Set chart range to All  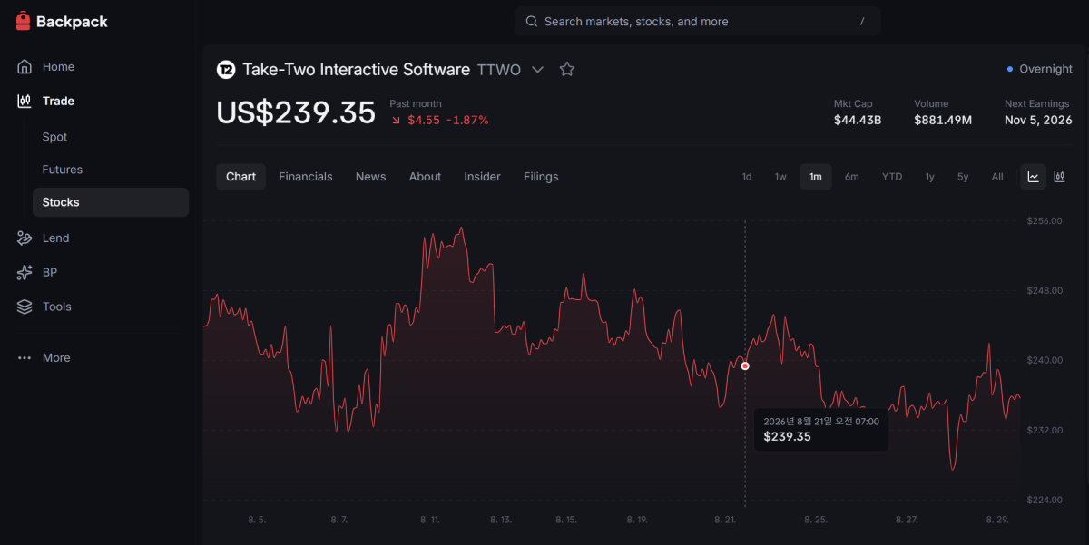tap(997, 177)
